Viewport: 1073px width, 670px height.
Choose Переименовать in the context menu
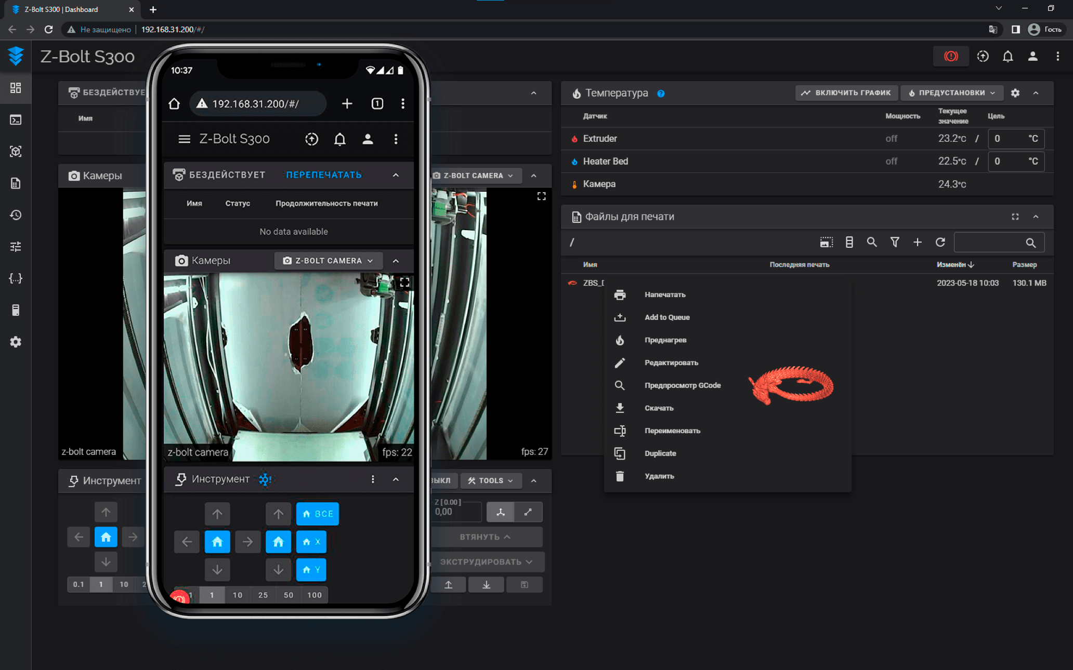(727, 431)
